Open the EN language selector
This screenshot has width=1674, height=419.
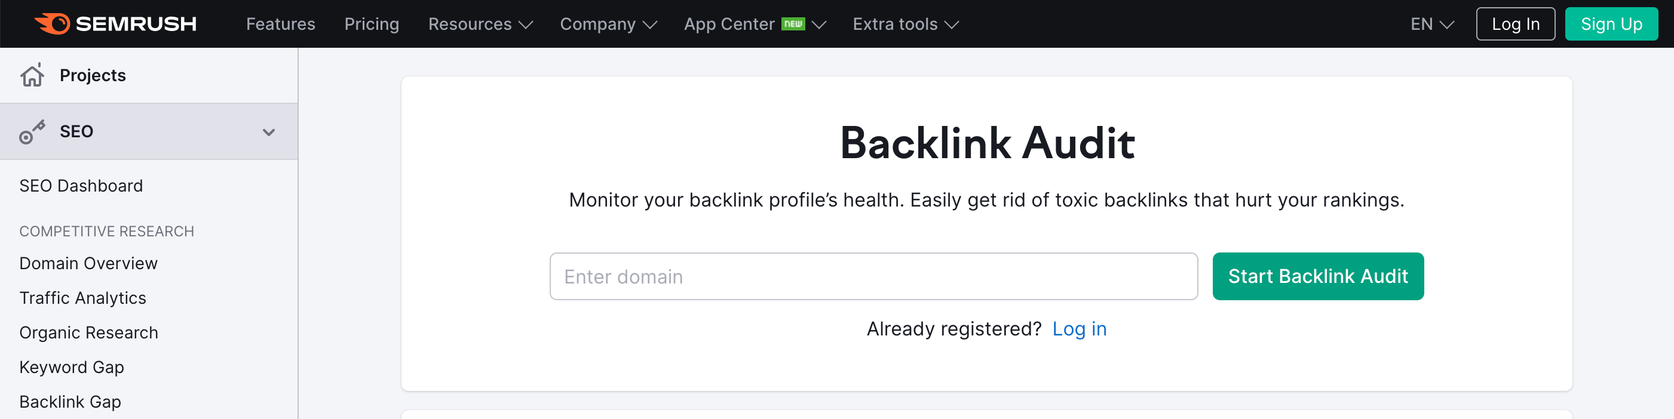[x=1431, y=24]
